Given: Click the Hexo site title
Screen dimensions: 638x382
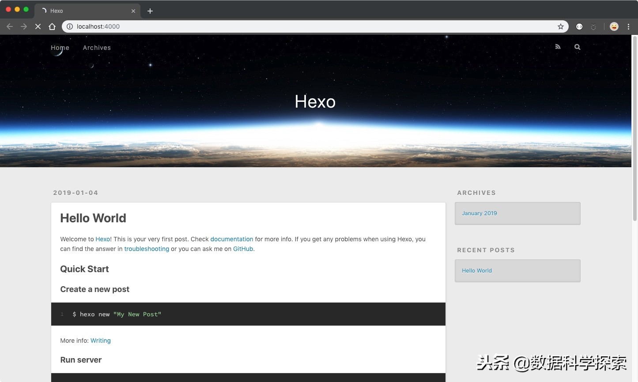Looking at the screenshot, I should coord(315,102).
